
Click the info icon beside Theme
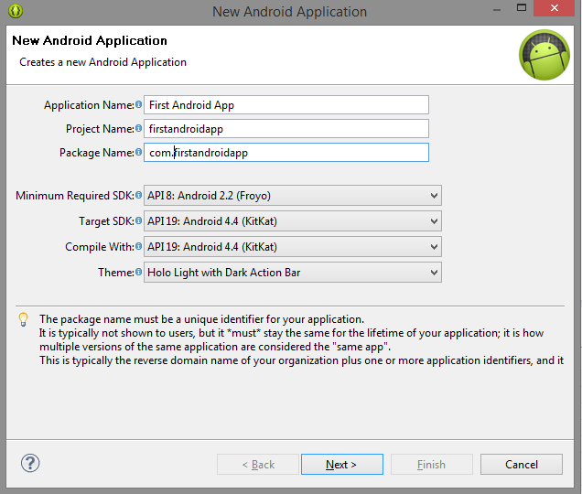pyautogui.click(x=138, y=272)
